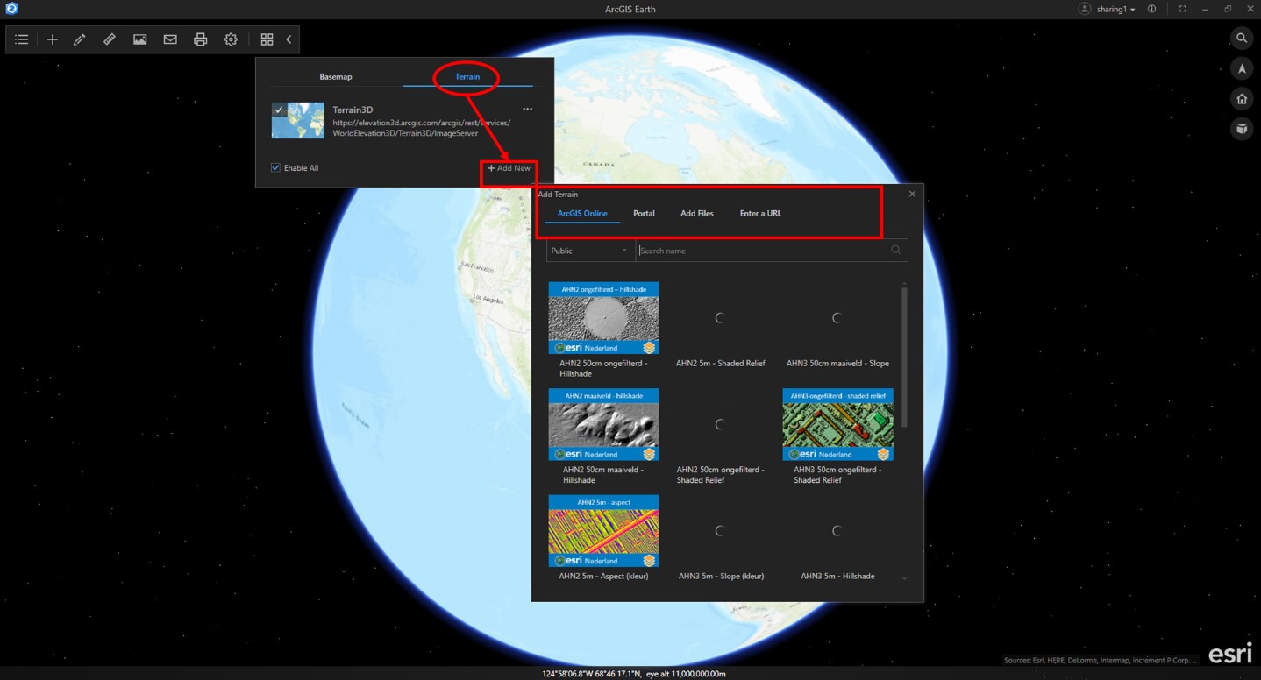Viewport: 1261px width, 680px height.
Task: Select the ruler Measure tool
Action: tap(110, 39)
